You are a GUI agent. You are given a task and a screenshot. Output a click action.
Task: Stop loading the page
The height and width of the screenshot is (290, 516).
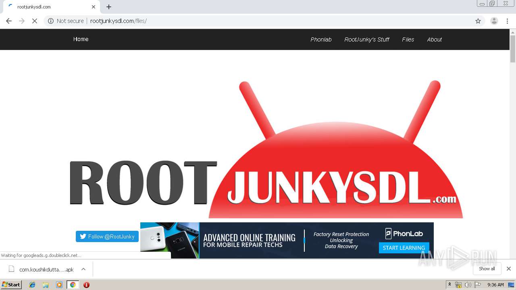click(x=35, y=21)
